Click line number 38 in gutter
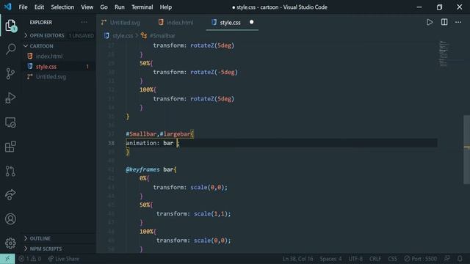 pyautogui.click(x=111, y=143)
